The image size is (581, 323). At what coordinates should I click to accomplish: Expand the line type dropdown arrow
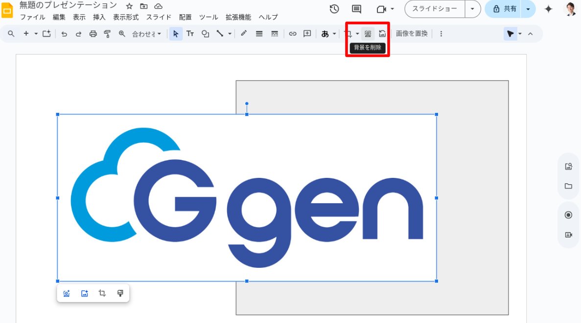(230, 34)
